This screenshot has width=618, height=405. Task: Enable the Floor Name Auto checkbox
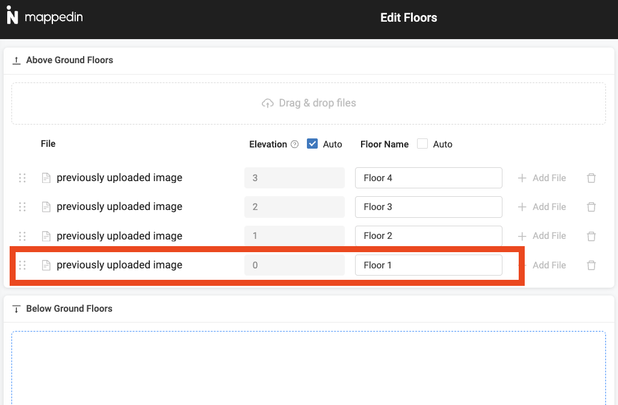click(422, 144)
